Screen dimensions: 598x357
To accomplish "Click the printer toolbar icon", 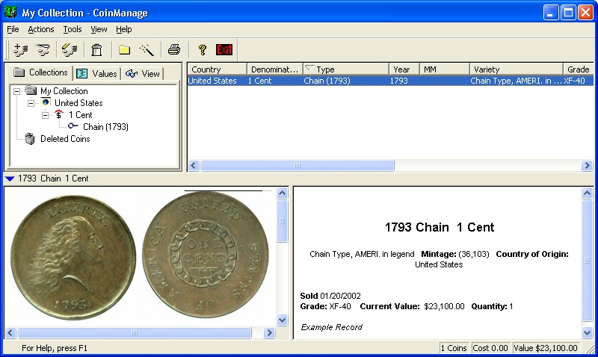I will click(174, 49).
